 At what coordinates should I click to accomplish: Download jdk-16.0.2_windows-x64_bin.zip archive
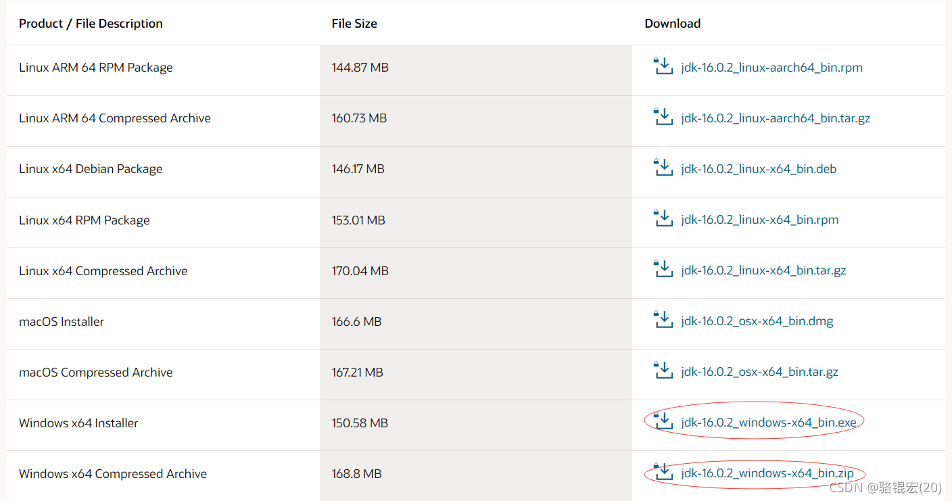pos(767,473)
